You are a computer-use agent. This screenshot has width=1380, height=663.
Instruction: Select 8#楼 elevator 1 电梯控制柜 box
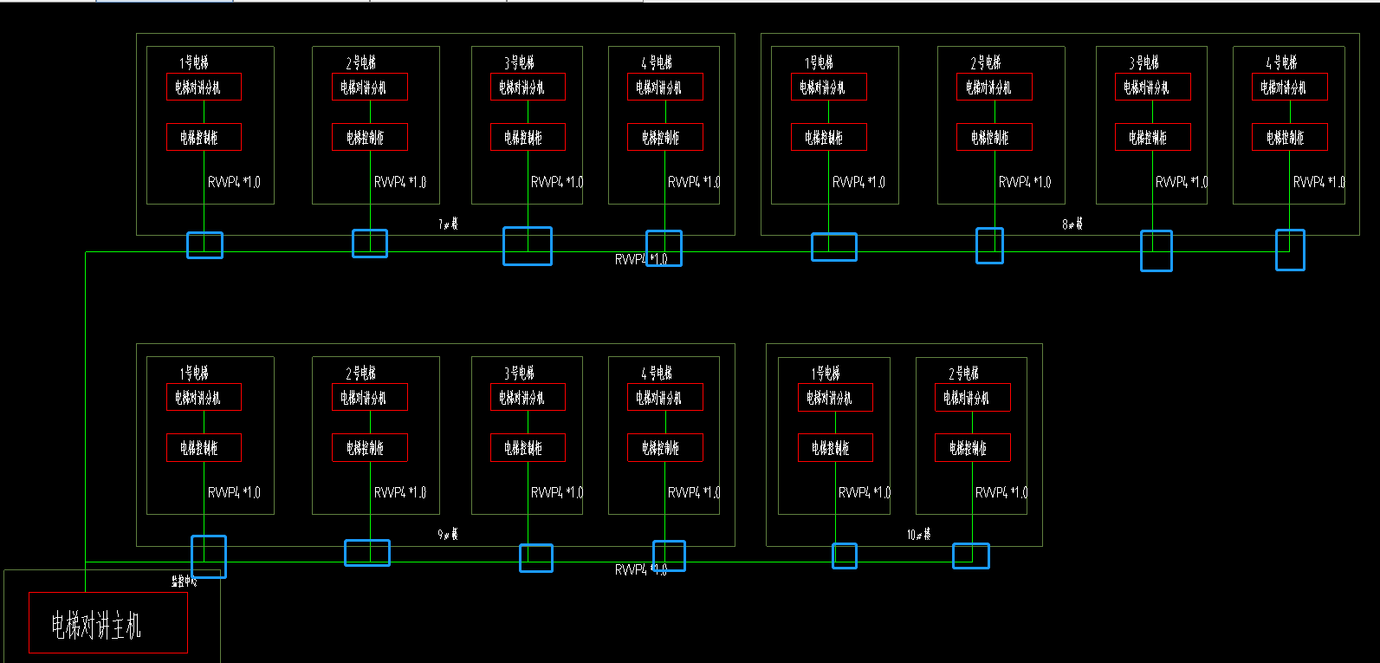click(829, 137)
